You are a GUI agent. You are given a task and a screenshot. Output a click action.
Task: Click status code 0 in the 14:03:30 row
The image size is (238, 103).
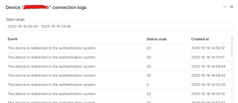[148, 85]
